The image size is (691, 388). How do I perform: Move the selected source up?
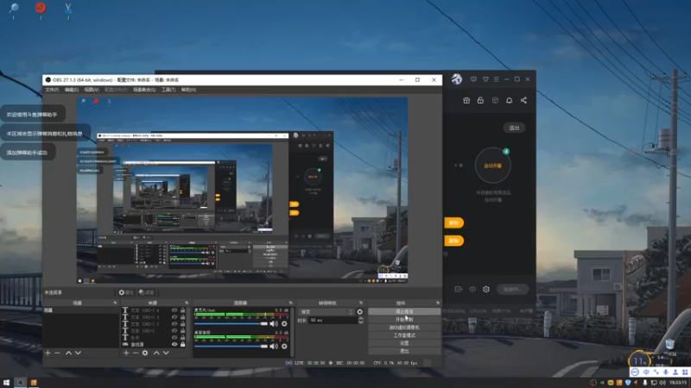pyautogui.click(x=156, y=353)
